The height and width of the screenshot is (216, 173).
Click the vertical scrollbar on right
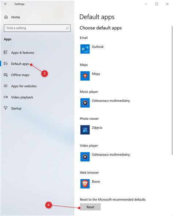pyautogui.click(x=172, y=90)
